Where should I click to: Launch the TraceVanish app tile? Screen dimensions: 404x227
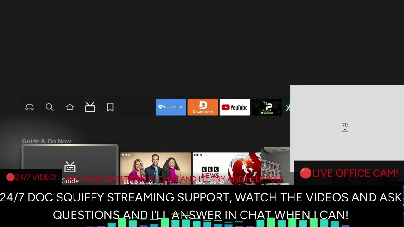click(171, 107)
